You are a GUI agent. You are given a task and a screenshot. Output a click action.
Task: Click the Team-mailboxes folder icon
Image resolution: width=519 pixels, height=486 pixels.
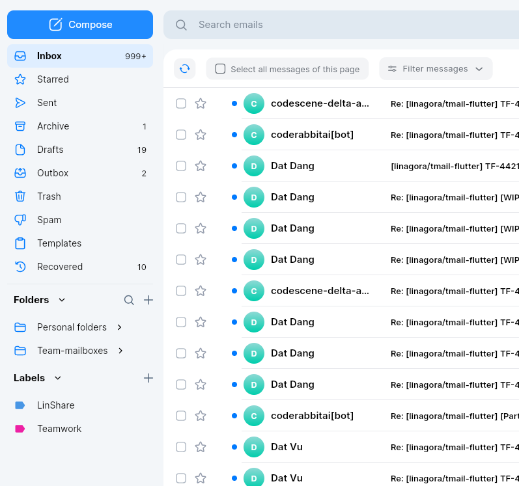[x=20, y=351]
